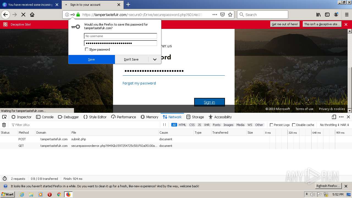The image size is (352, 198).
Task: Click This isn't a deceptive site
Action: click(x=322, y=24)
